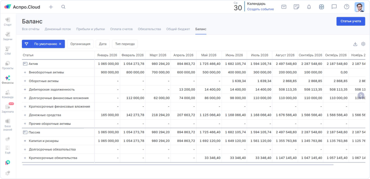Image resolution: width=370 pixels, height=179 pixels.
Task: Open Команда in sidebar
Action: click(8, 94)
